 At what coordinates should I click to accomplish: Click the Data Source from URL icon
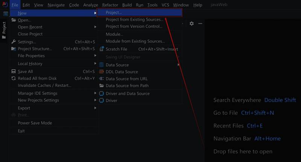(102, 79)
